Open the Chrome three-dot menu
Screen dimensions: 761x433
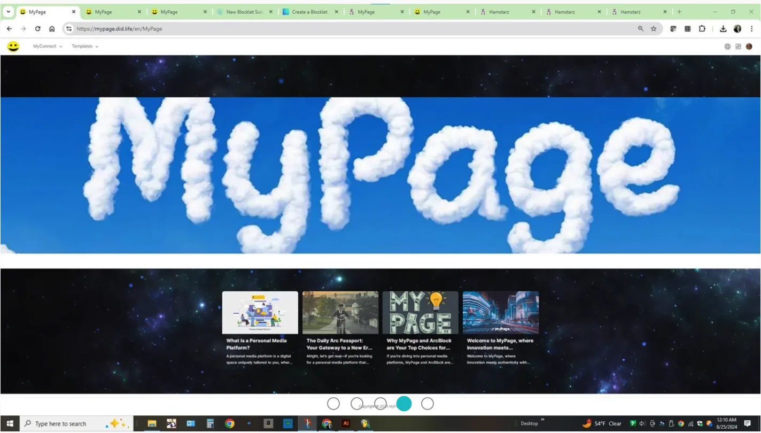tap(751, 29)
